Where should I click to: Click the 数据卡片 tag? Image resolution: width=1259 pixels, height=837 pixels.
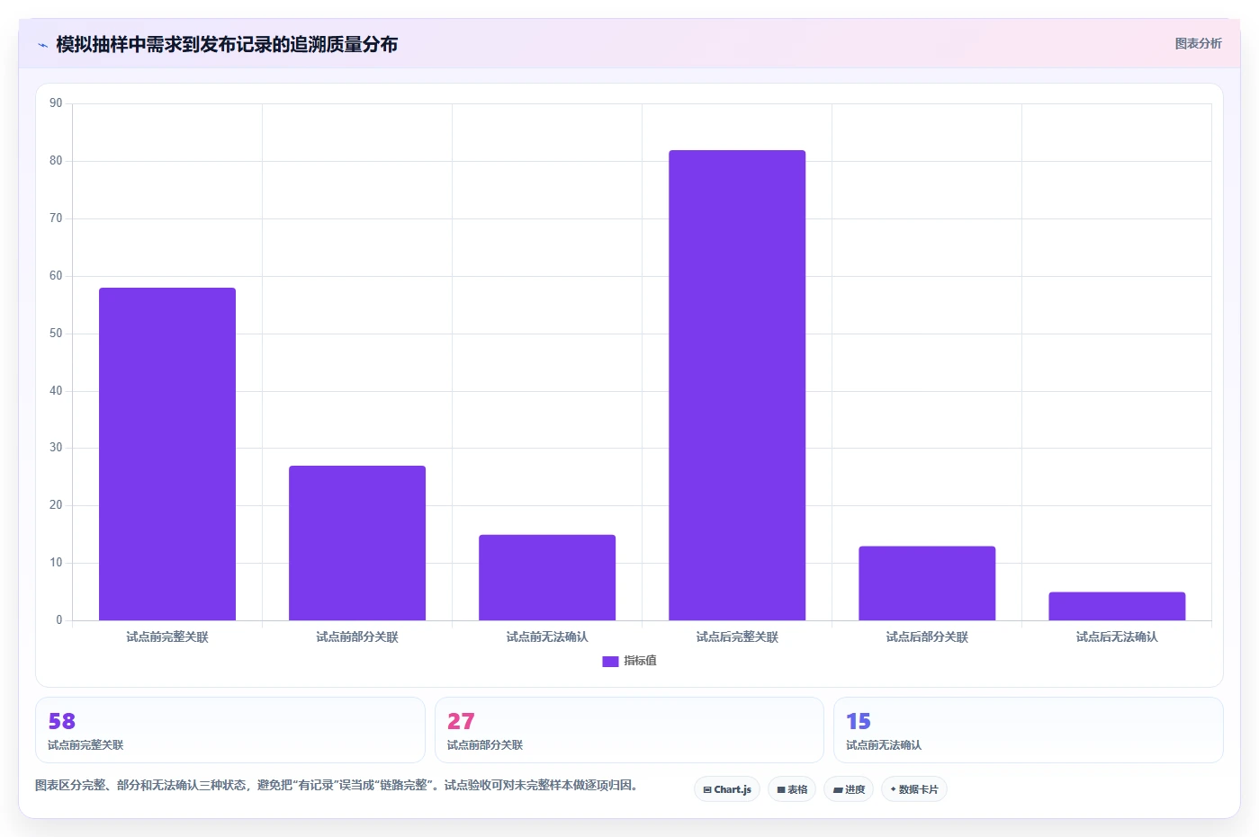pos(914,789)
